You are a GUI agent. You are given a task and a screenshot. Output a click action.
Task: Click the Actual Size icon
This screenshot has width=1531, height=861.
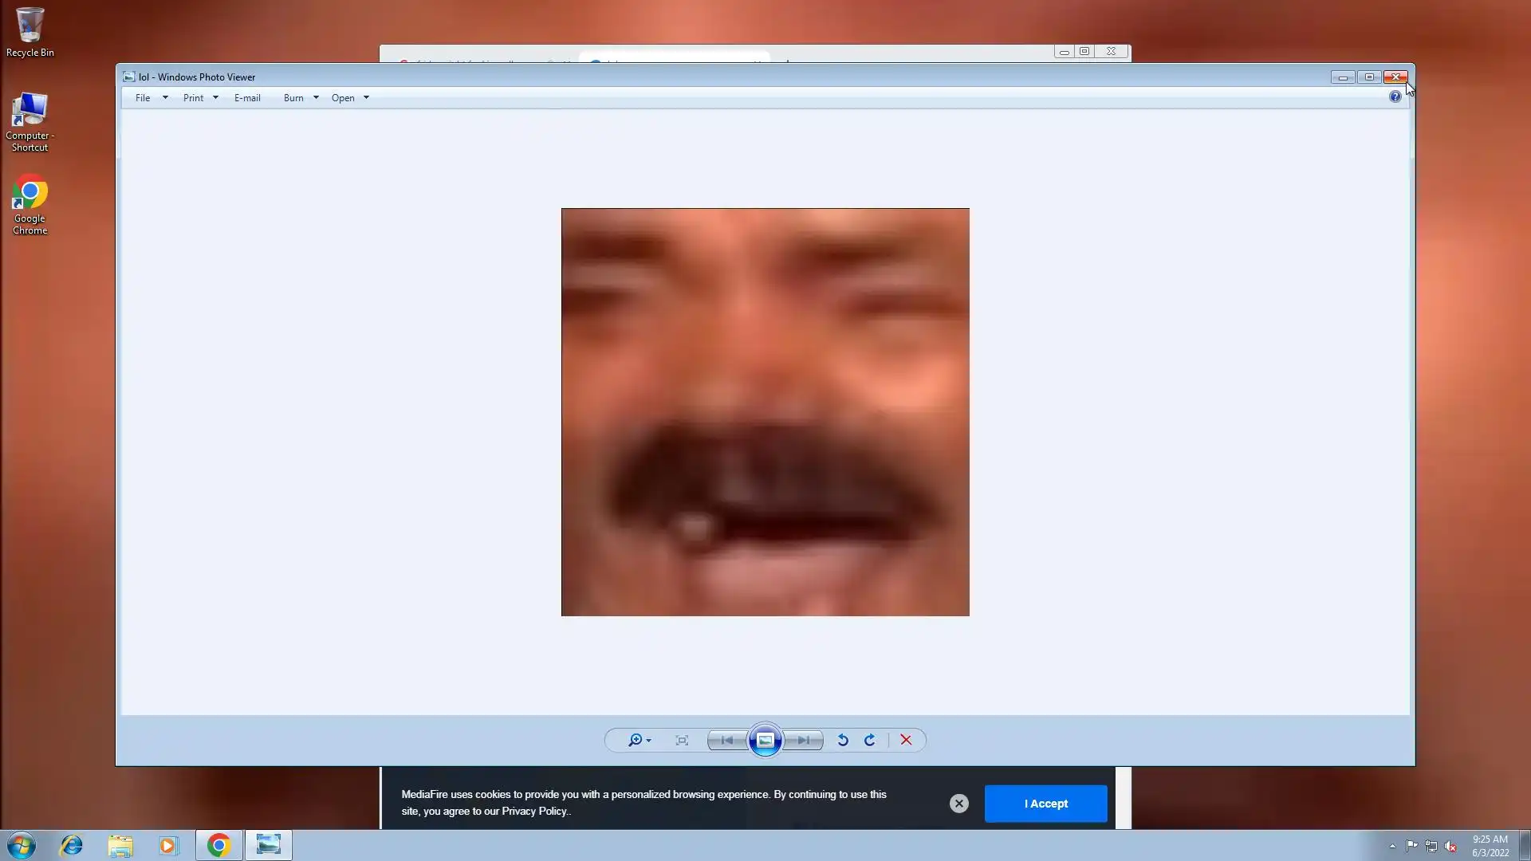point(682,741)
